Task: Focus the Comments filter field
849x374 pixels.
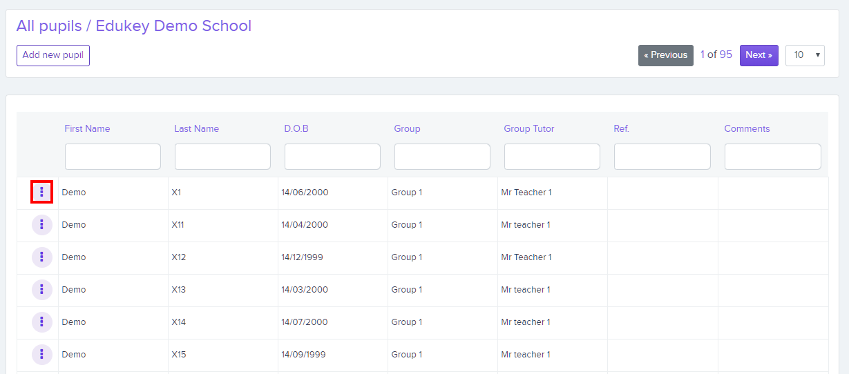Action: (773, 157)
